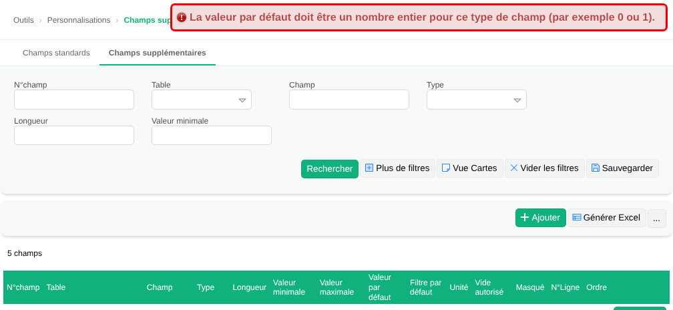Click the '5 champs' count text

pos(25,253)
